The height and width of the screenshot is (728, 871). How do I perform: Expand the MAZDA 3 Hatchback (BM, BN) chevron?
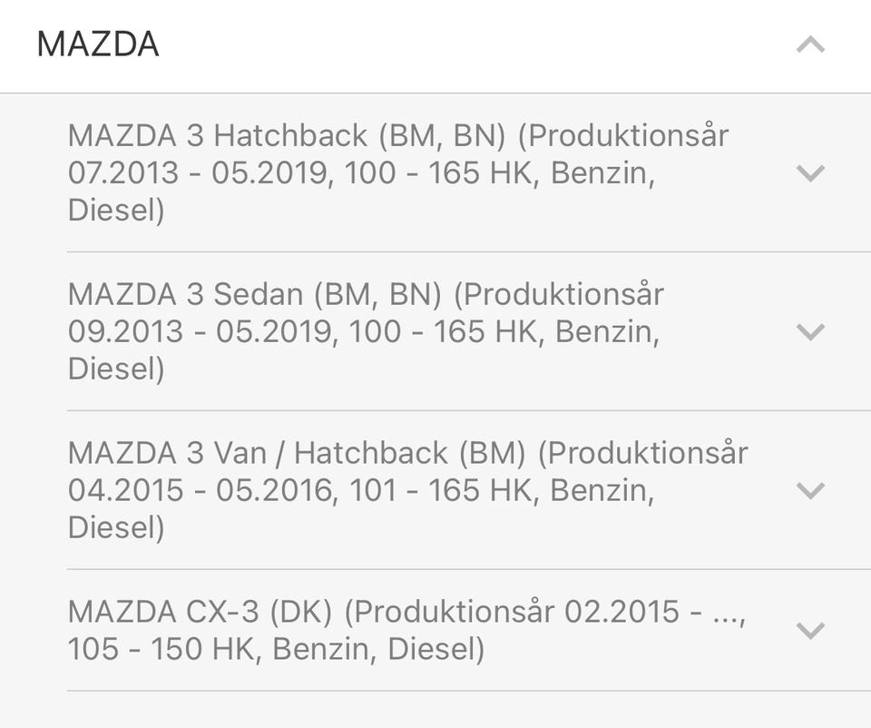point(809,172)
